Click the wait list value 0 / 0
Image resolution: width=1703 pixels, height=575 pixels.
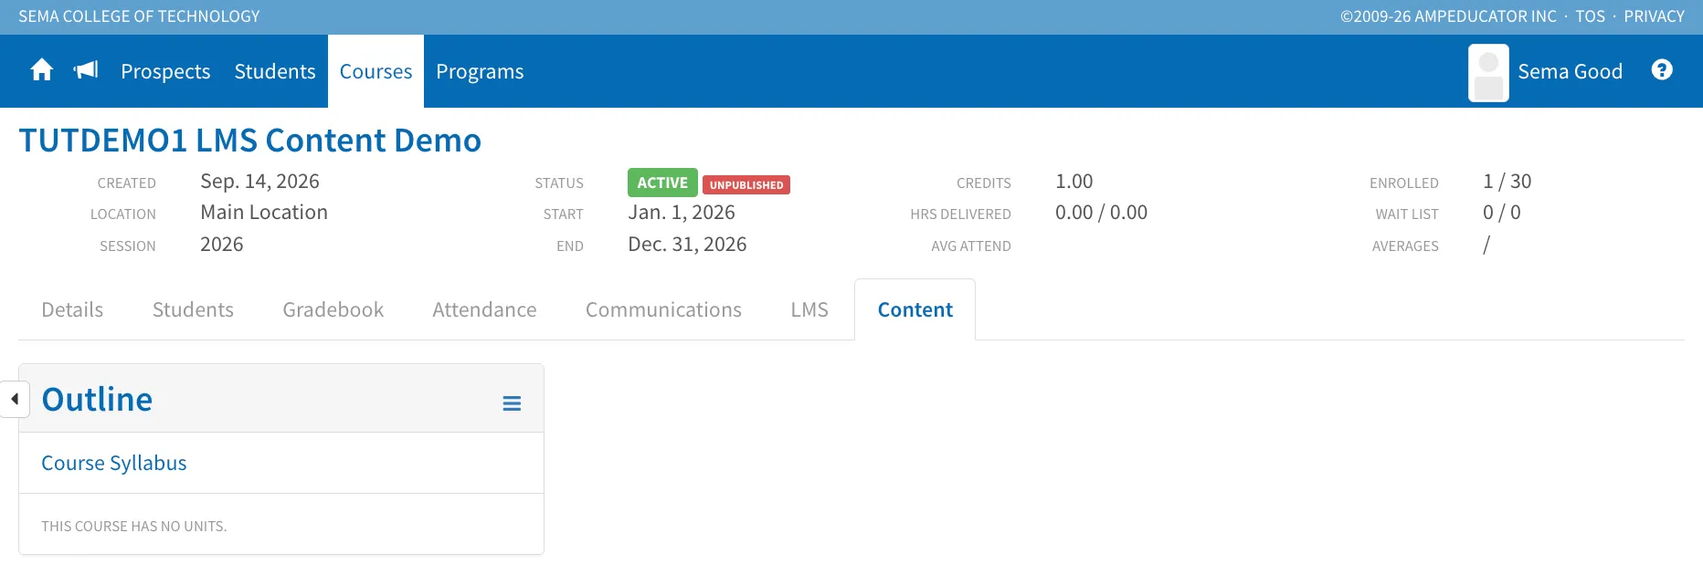(1501, 212)
